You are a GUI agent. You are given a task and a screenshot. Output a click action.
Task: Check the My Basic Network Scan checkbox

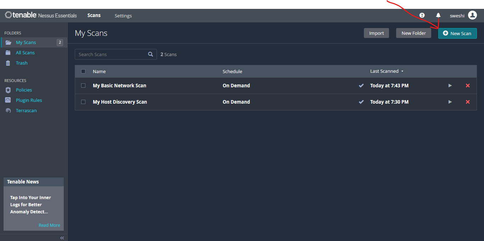(83, 86)
